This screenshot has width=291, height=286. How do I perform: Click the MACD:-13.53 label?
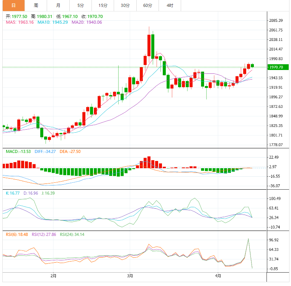(x=18, y=151)
